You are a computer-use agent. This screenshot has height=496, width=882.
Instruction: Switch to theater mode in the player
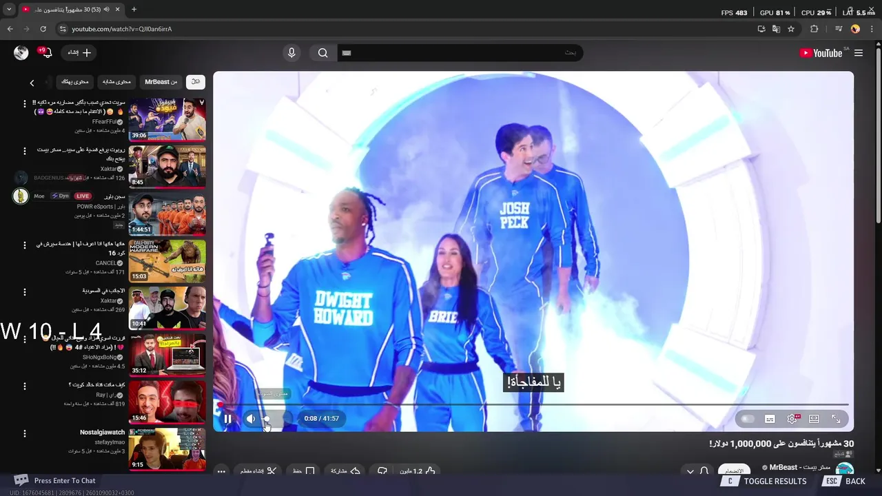pyautogui.click(x=814, y=419)
